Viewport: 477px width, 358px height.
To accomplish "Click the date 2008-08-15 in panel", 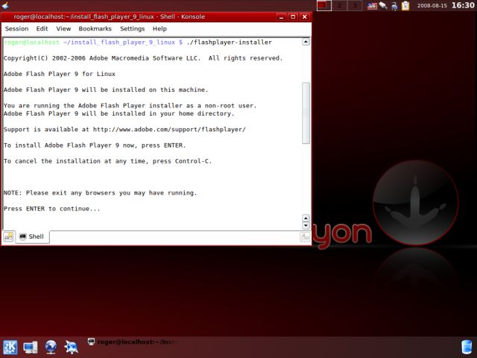I will coord(432,6).
